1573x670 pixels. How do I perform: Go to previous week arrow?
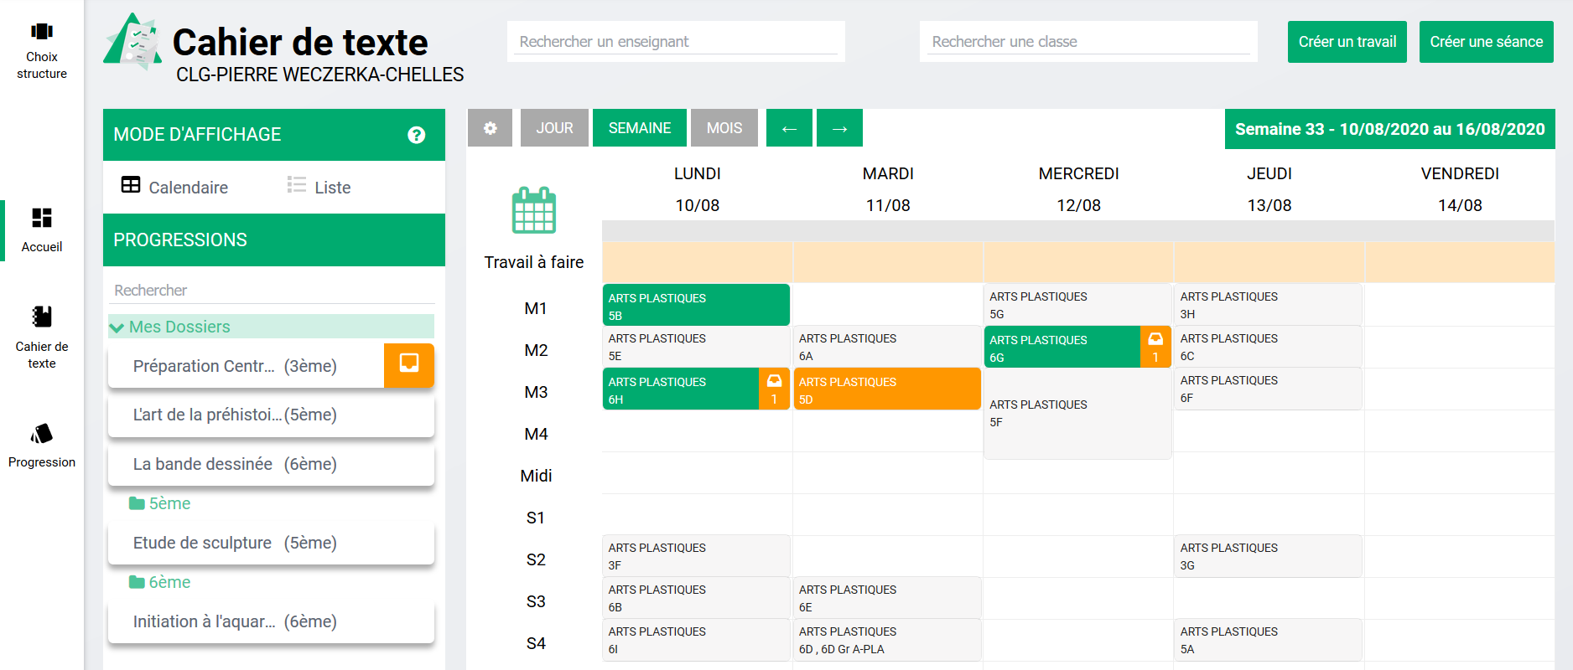tap(789, 128)
